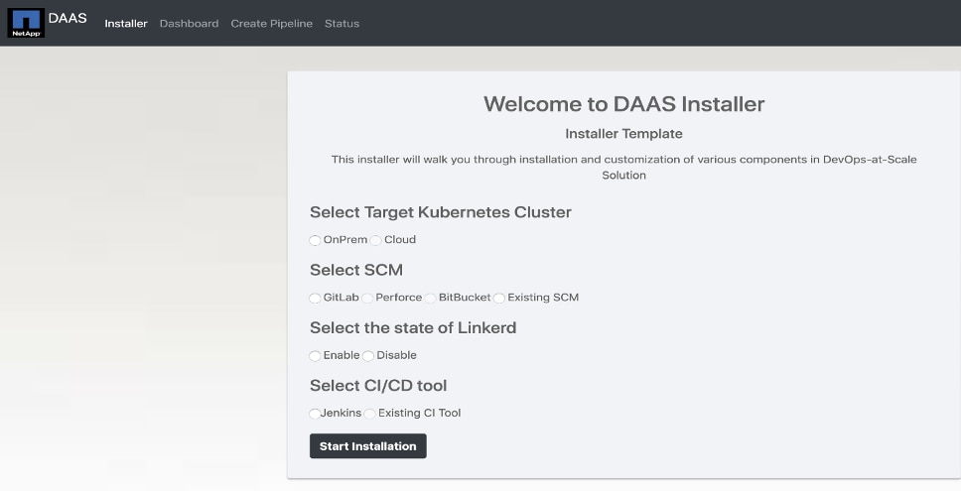Click the 'Welcome to DAAS Installer' heading
The height and width of the screenshot is (491, 961).
click(623, 104)
